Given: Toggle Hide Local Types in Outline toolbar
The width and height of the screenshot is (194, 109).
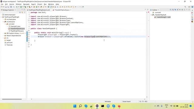Looking at the screenshot, I should [182, 10].
